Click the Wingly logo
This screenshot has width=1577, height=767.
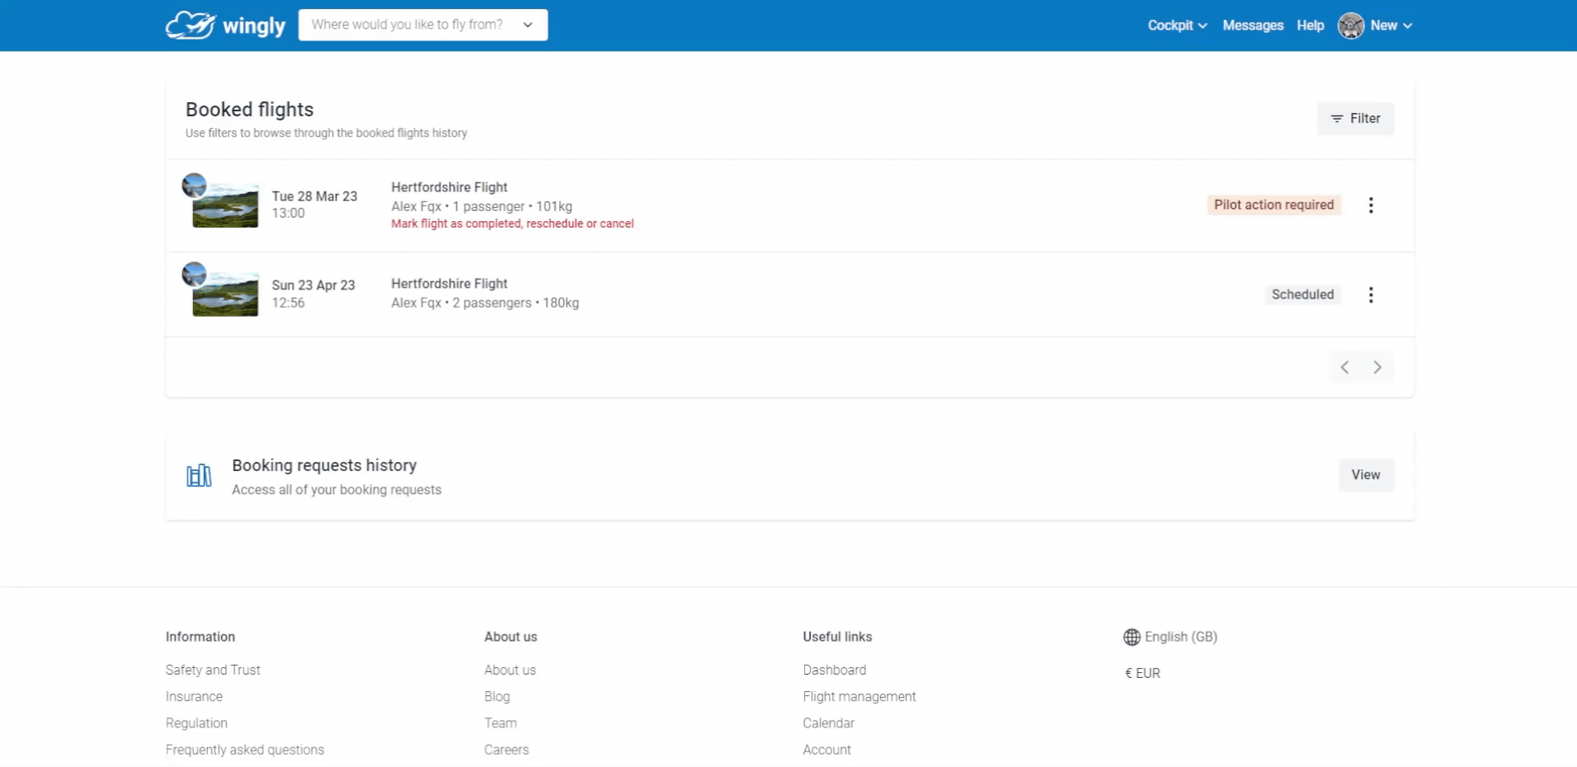coord(225,26)
